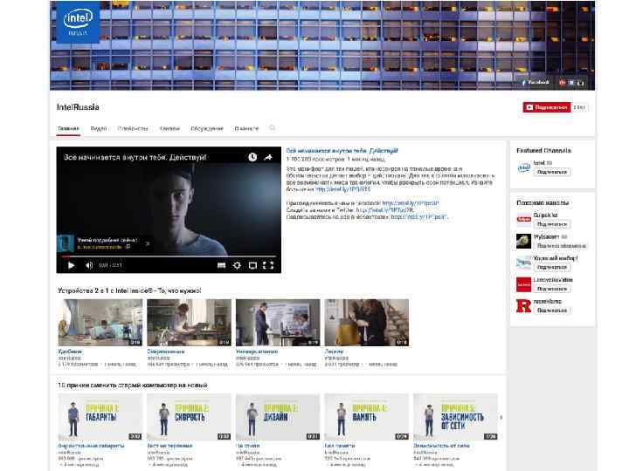This screenshot has width=629, height=471.
Task: Click the Wylsacom channel avatar
Action: click(524, 241)
